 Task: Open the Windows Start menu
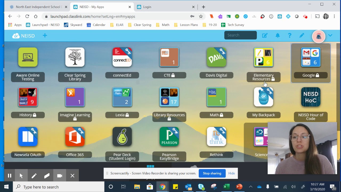[6, 187]
